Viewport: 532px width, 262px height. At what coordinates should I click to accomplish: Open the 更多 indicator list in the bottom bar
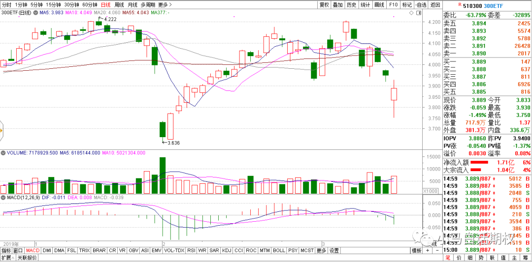pyautogui.click(x=321, y=251)
